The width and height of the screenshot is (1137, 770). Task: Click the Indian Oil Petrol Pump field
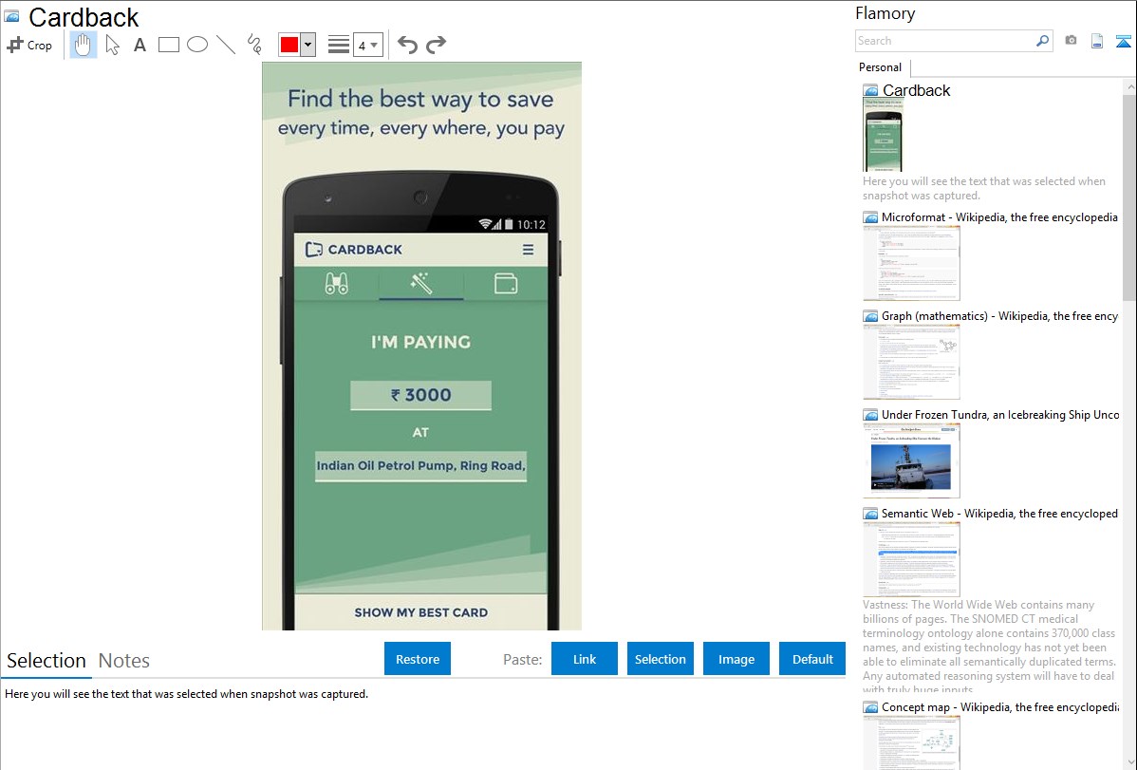(420, 466)
